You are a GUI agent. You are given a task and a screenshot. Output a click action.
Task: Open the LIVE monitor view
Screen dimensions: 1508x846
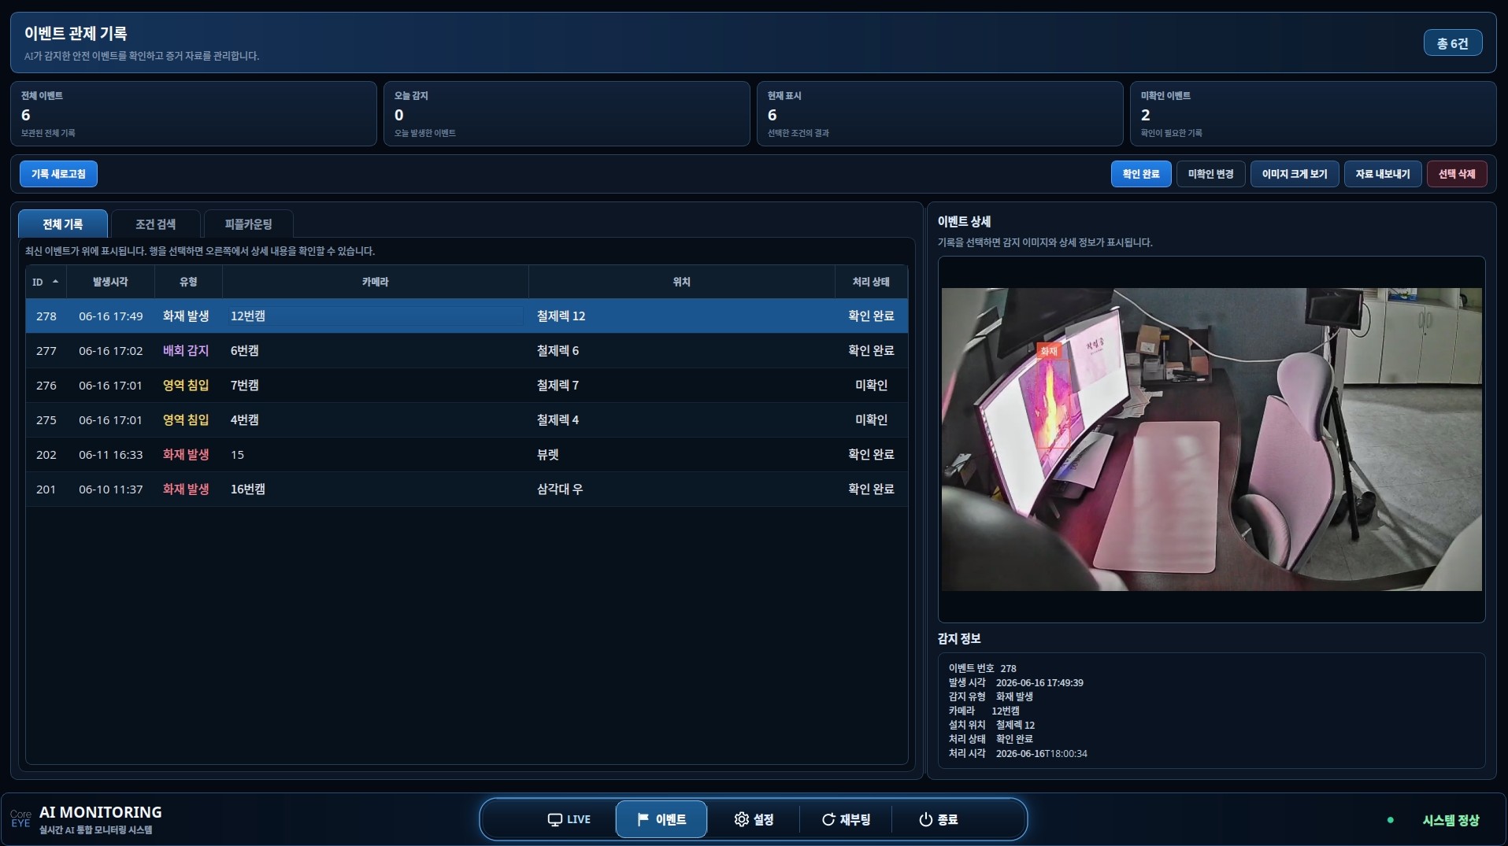pyautogui.click(x=569, y=819)
